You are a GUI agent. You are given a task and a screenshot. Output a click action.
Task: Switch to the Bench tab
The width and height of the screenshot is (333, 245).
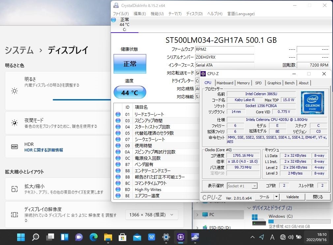(x=290, y=83)
